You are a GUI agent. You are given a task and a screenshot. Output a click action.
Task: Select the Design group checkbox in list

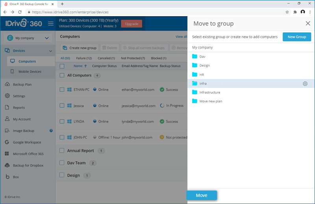(x=62, y=175)
